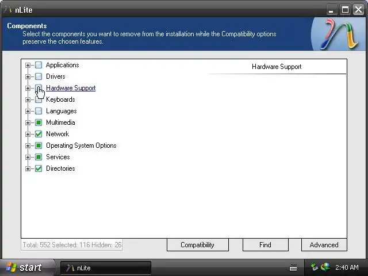Toggle the Multimedia checkbox
Image resolution: width=368 pixels, height=276 pixels.
(39, 122)
